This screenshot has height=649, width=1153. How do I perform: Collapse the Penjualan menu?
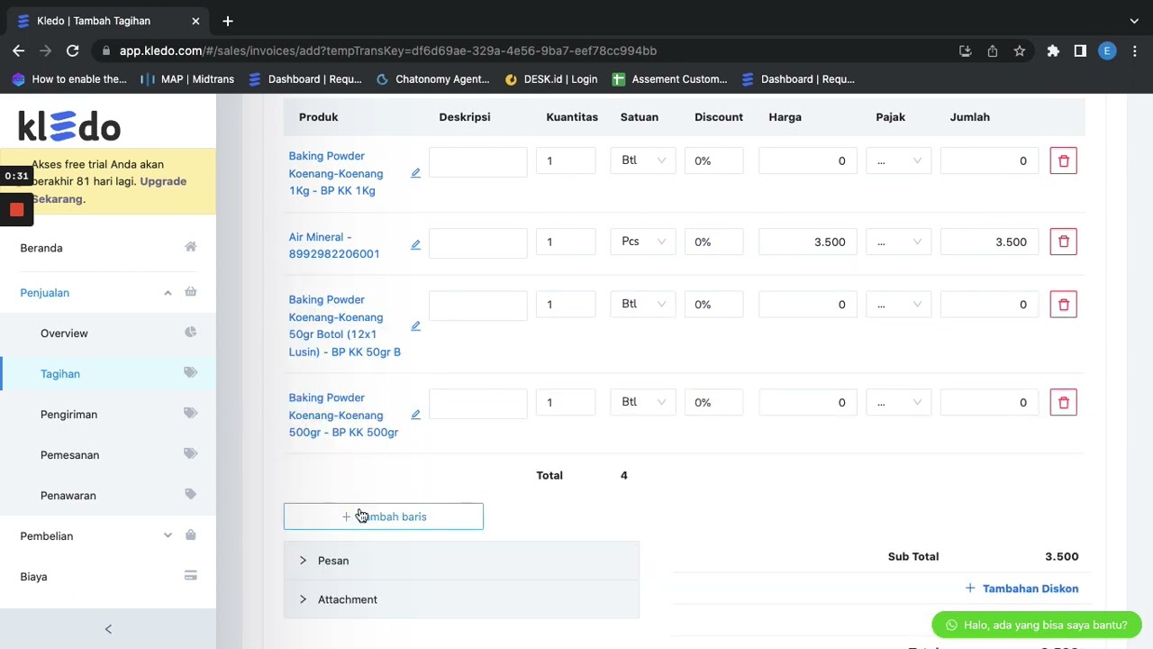[168, 292]
